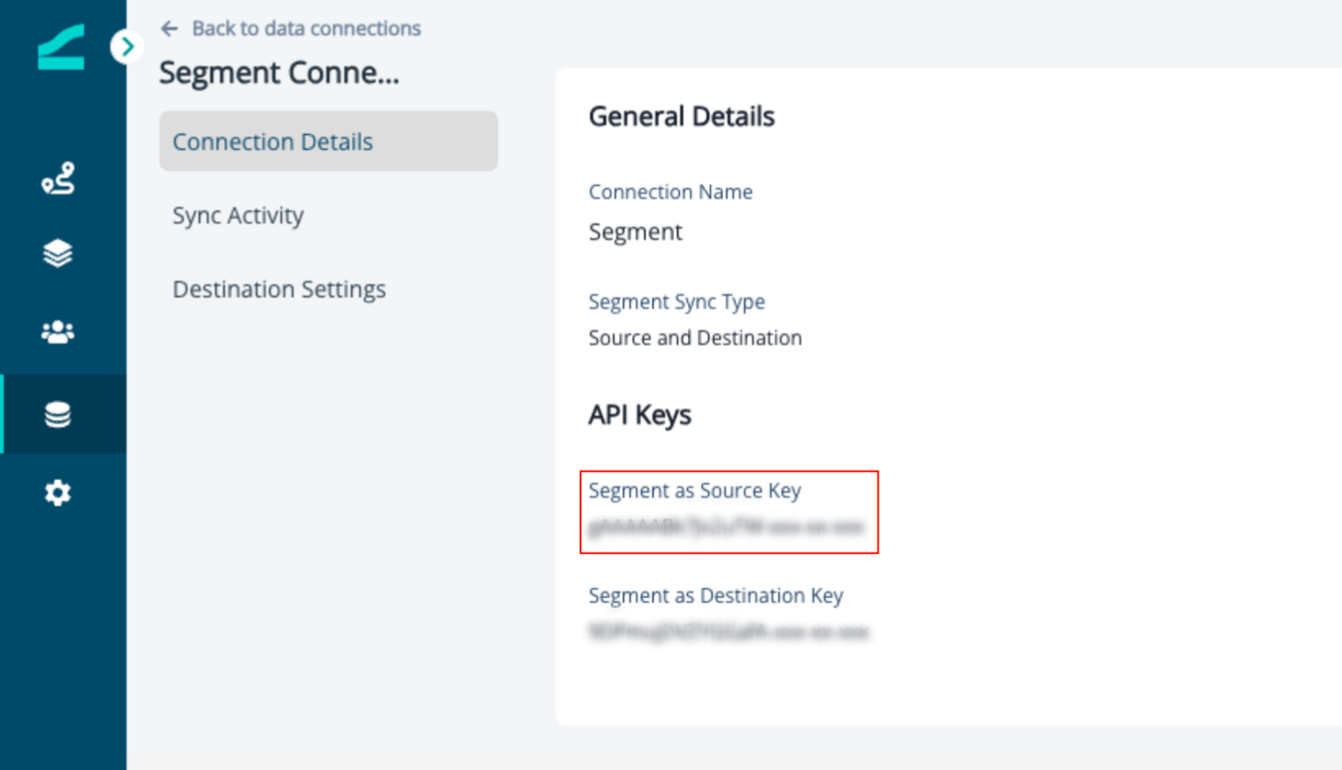Open the stacked layers sidebar icon
The image size is (1342, 770).
point(58,253)
